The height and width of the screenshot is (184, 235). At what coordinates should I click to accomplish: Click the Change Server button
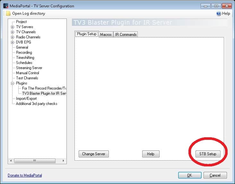point(94,154)
